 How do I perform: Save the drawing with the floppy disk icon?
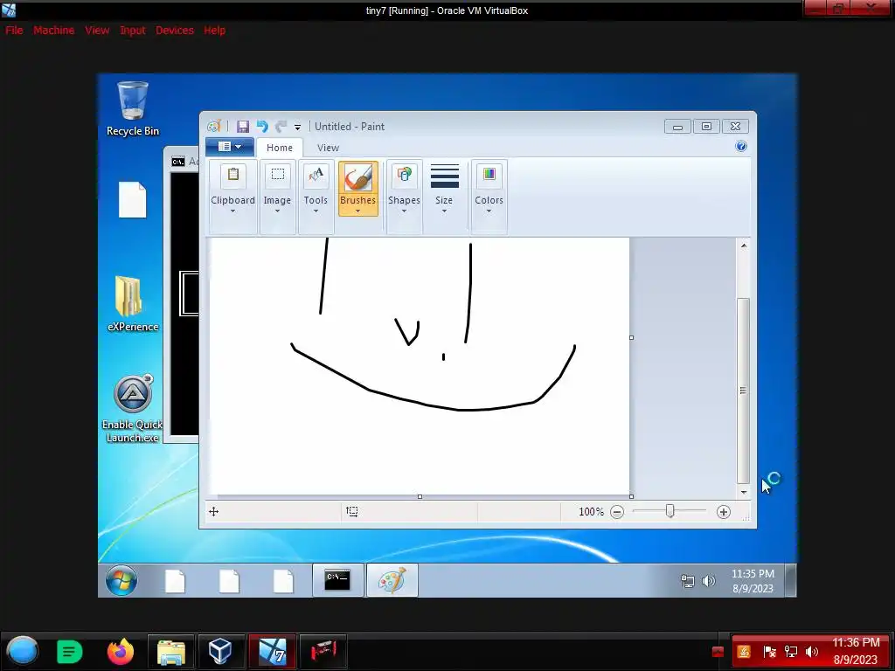coord(243,127)
